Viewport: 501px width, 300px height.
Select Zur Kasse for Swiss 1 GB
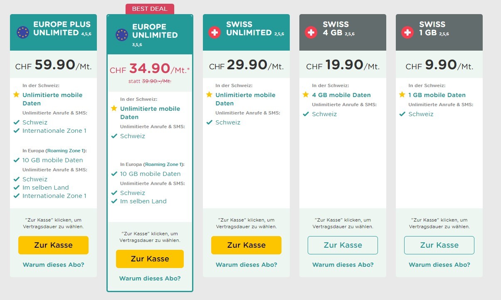[x=439, y=245]
